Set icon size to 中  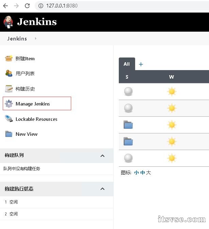coord(143,173)
